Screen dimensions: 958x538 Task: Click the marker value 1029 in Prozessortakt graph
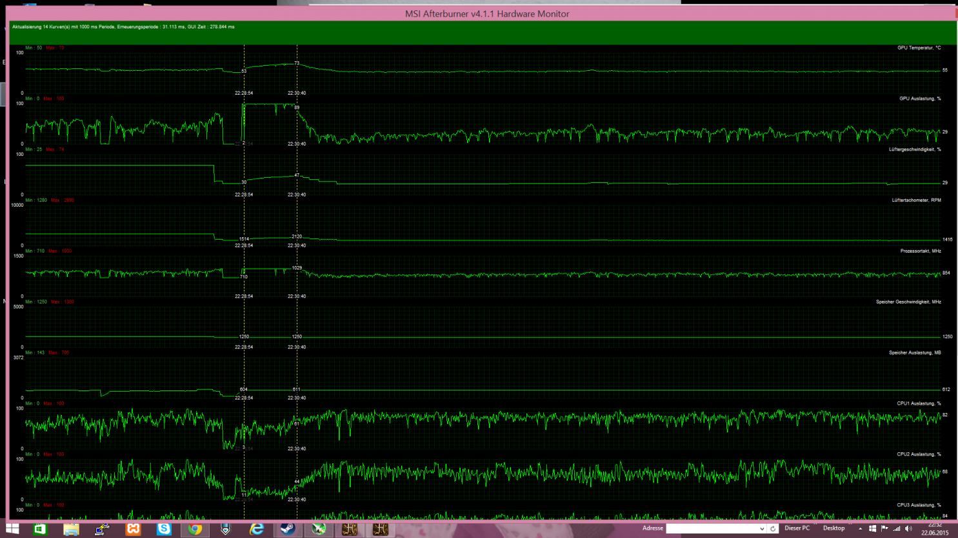tap(297, 267)
